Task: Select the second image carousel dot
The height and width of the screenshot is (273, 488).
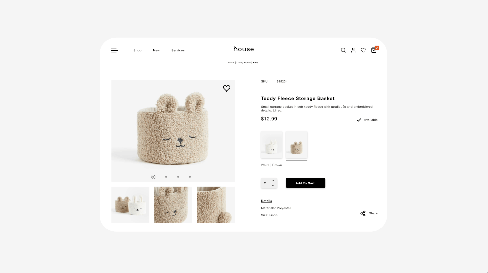Action: [166, 177]
